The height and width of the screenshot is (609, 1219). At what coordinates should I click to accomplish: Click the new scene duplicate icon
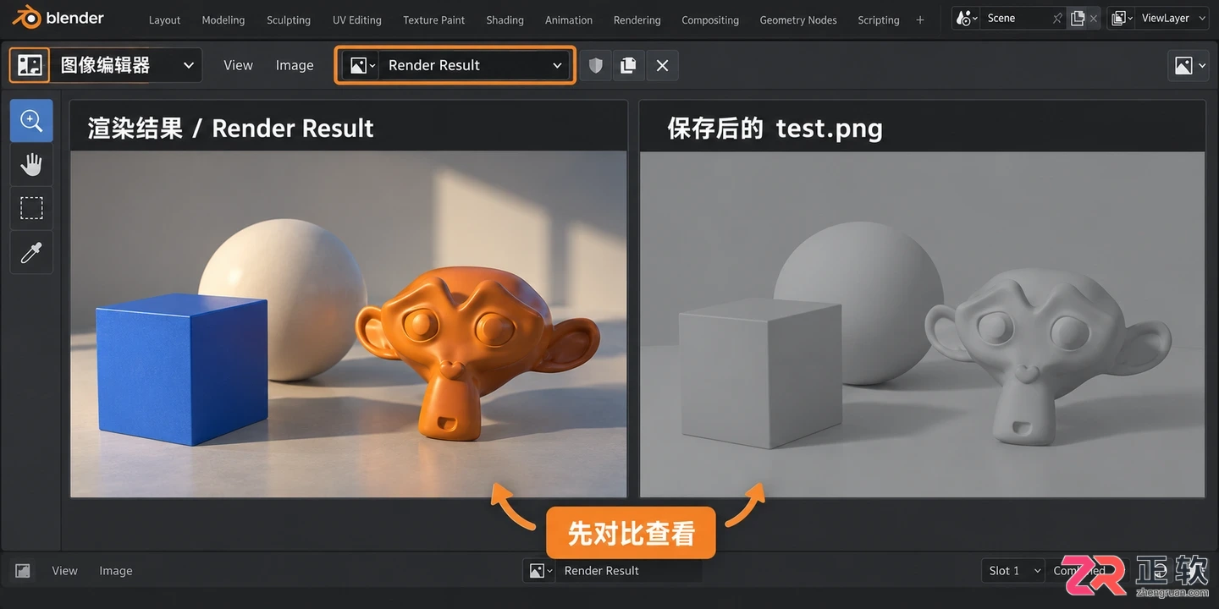click(x=1078, y=18)
